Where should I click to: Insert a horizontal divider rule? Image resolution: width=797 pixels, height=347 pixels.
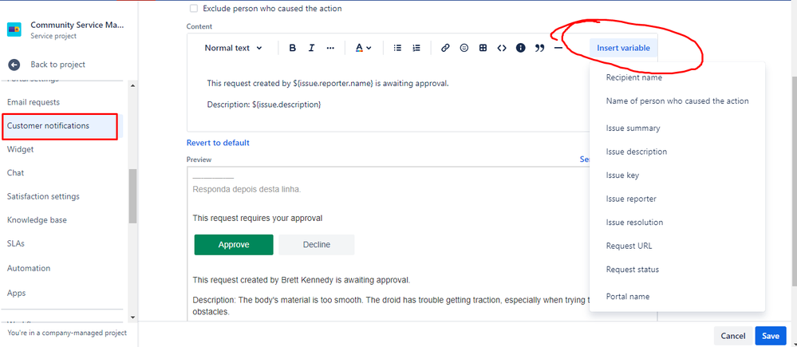click(558, 49)
